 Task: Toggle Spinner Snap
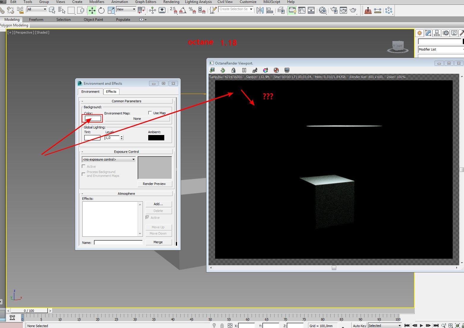pyautogui.click(x=202, y=10)
